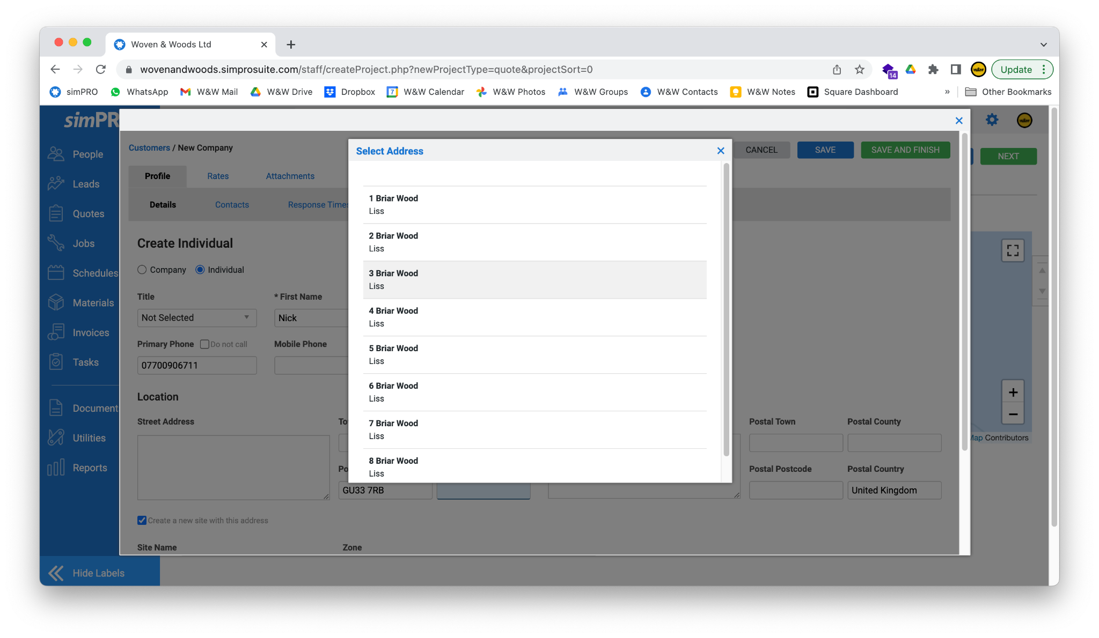Select the Company radio button

point(142,270)
